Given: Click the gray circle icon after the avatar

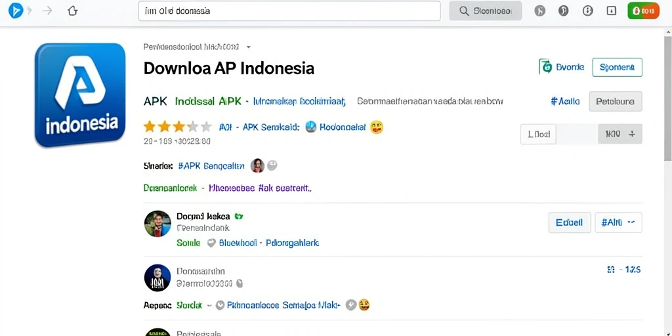Looking at the screenshot, I should (x=272, y=165).
